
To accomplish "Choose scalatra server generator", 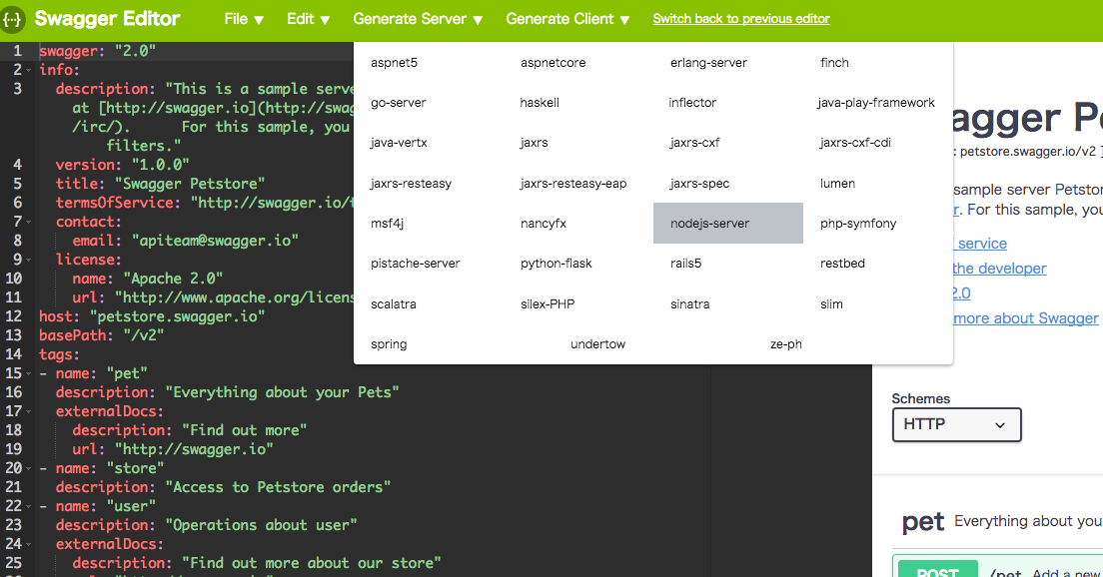I will [394, 304].
